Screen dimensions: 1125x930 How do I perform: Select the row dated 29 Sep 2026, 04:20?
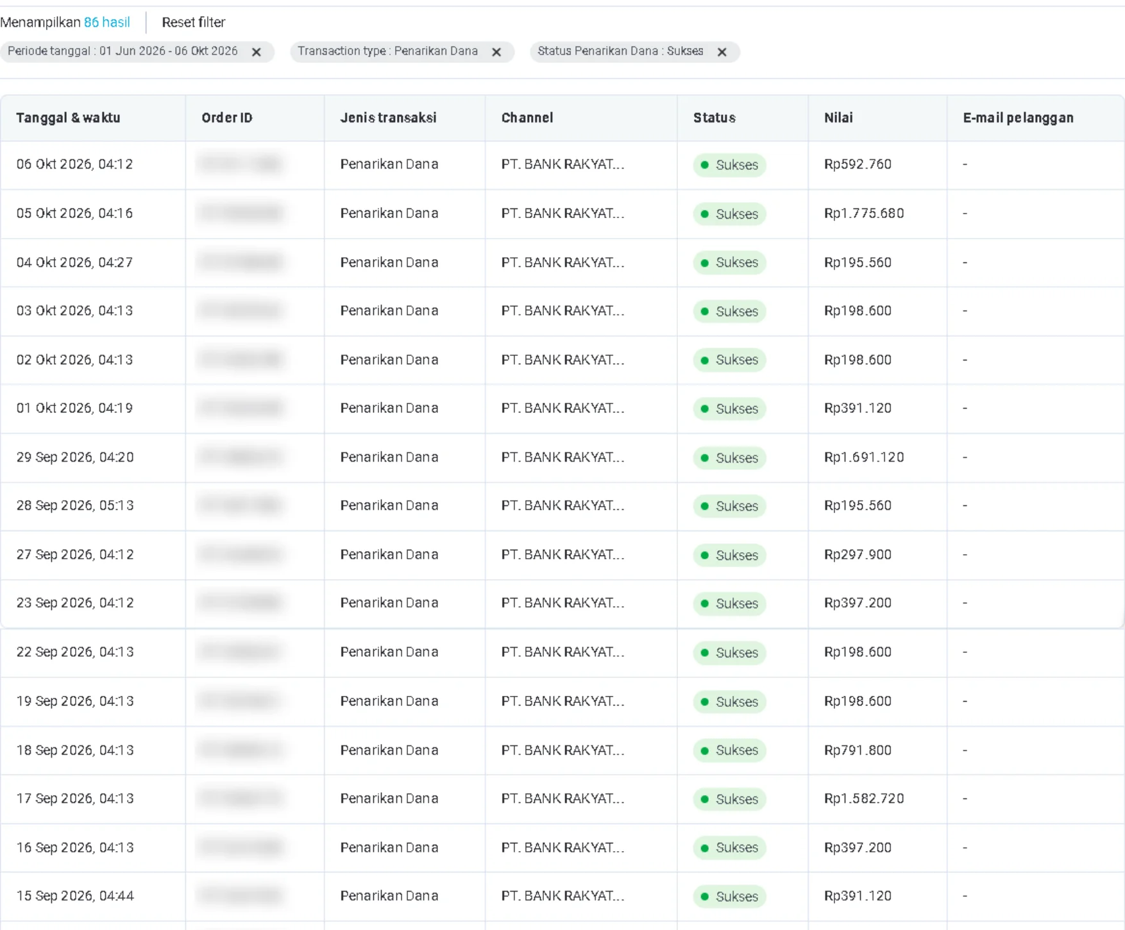[x=562, y=457]
